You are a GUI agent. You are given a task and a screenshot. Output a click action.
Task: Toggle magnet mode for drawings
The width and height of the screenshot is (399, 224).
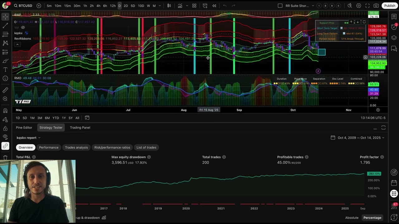click(5, 110)
